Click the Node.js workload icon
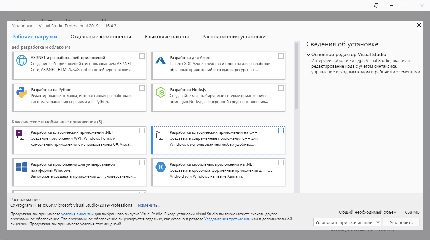 tap(161, 92)
